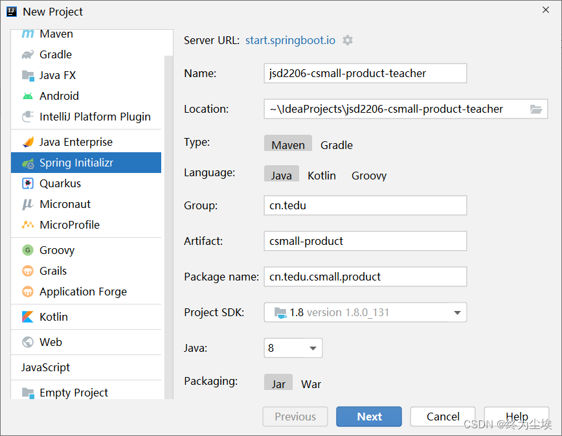
Task: Select Micronaut in the generator list
Action: (86, 204)
